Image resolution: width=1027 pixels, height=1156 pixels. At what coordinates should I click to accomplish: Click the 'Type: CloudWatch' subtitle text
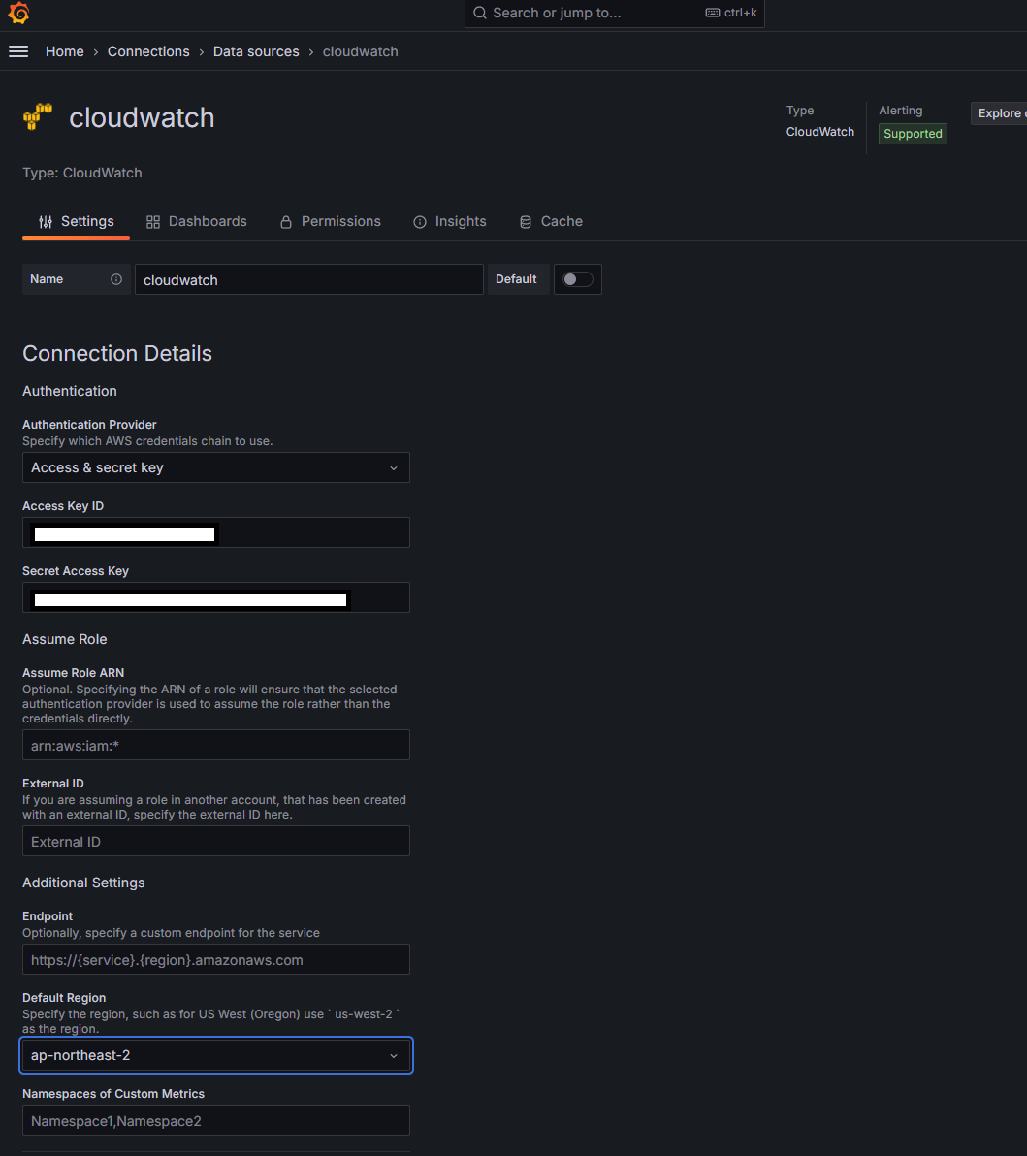[81, 173]
